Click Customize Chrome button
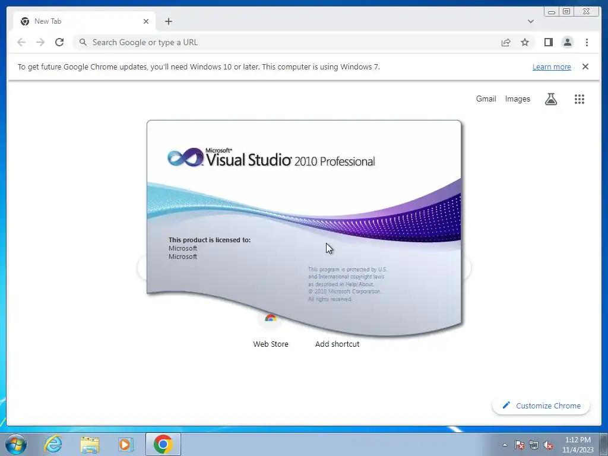 541,406
